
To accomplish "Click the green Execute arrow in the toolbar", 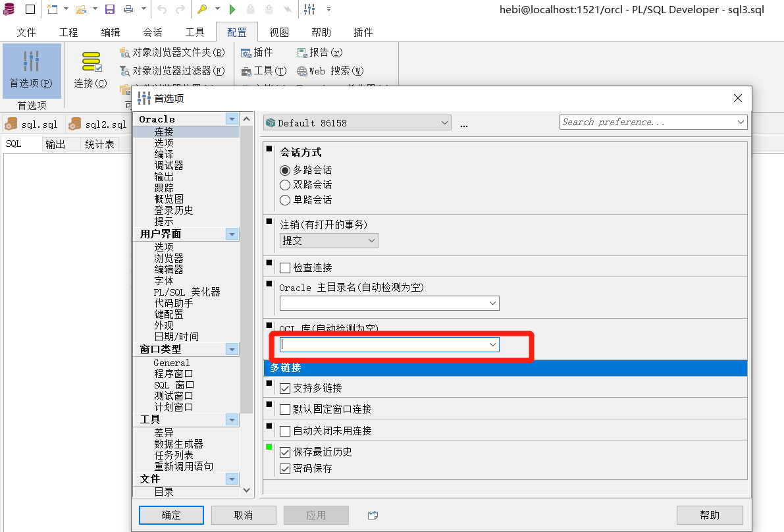I will [232, 9].
